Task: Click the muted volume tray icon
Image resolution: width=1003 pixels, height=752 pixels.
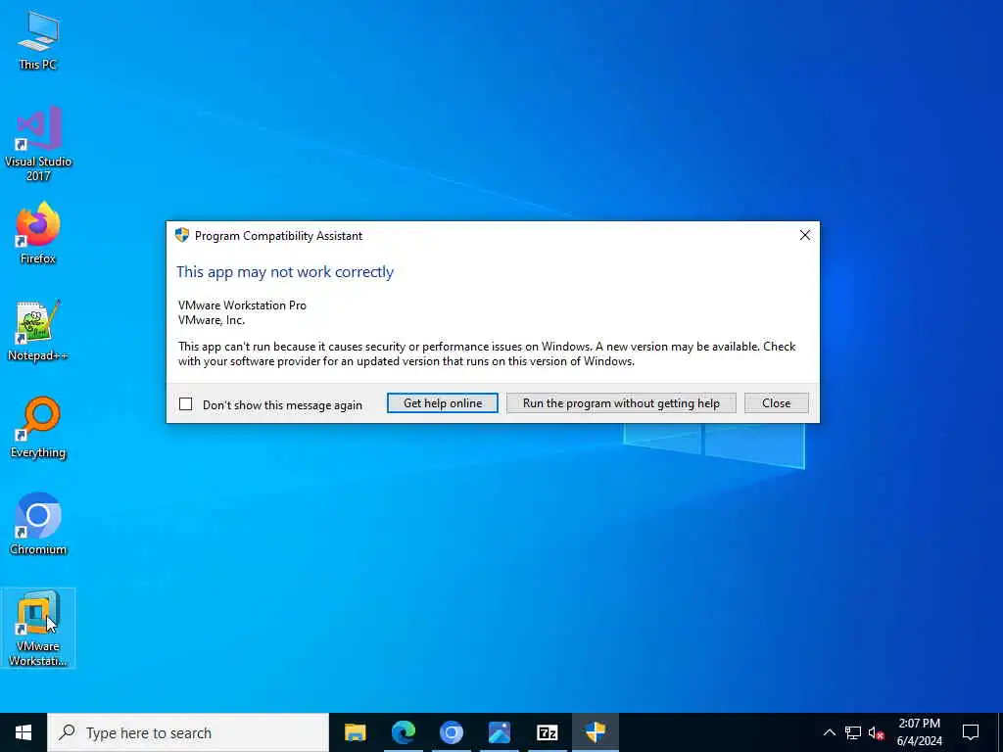Action: coord(876,732)
